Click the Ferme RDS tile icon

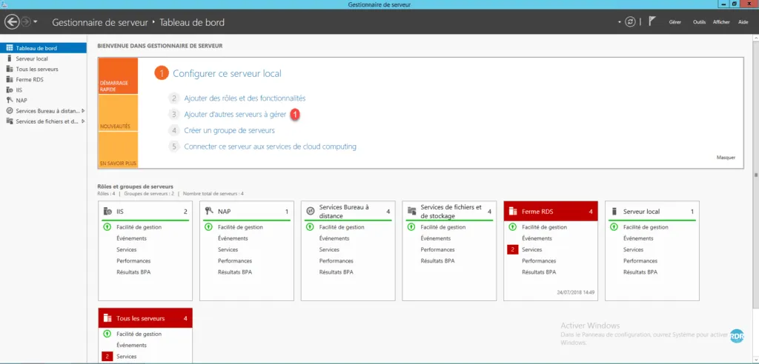pos(514,212)
